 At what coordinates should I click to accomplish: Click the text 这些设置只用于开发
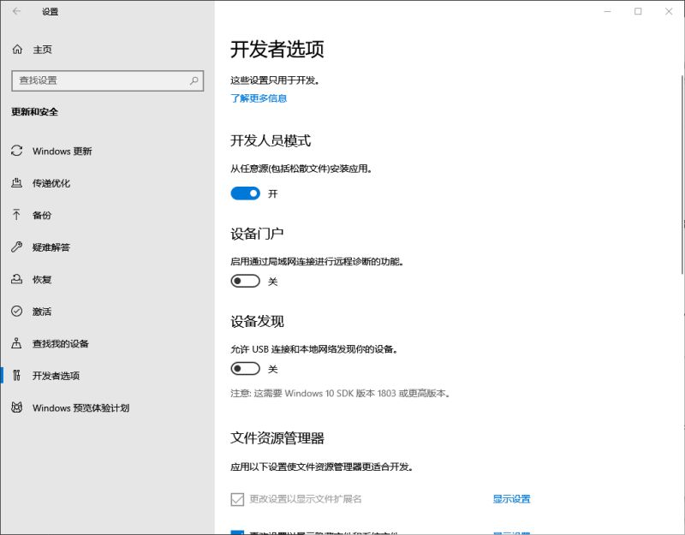[274, 80]
